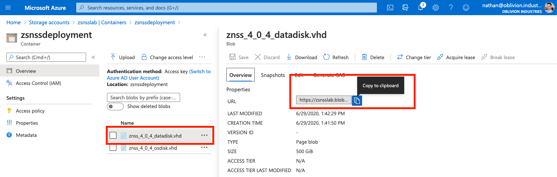Click the Download button

(302, 57)
